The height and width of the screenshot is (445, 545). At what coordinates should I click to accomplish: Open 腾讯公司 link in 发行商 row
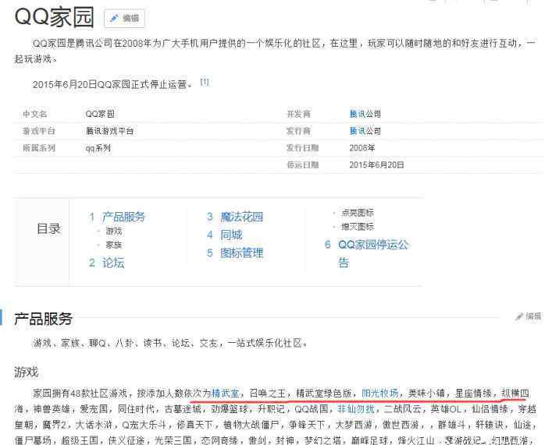pyautogui.click(x=365, y=131)
